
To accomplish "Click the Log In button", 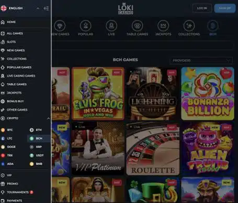I will 202,8.
